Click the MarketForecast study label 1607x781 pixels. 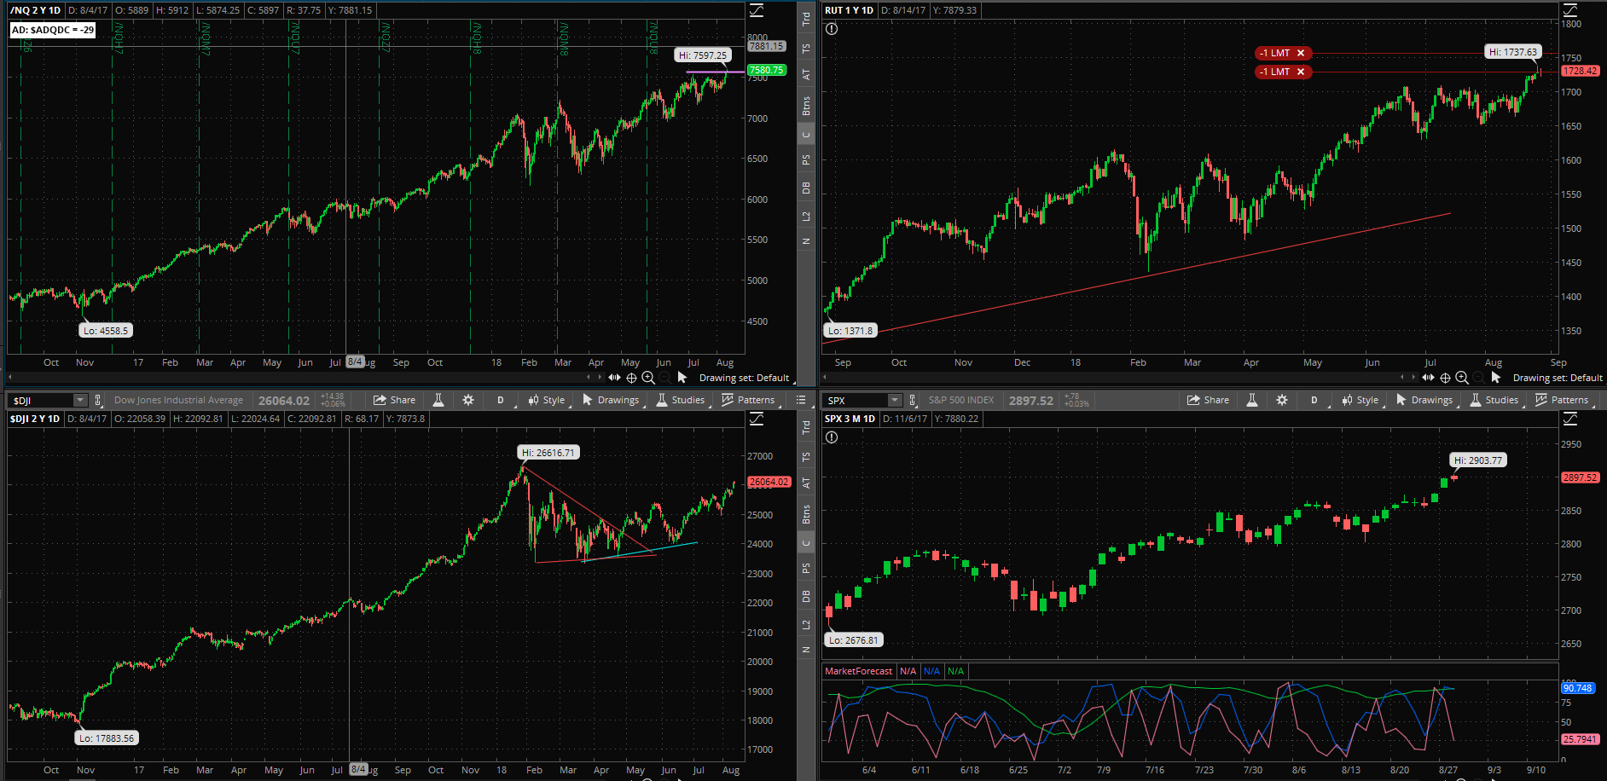(x=858, y=671)
